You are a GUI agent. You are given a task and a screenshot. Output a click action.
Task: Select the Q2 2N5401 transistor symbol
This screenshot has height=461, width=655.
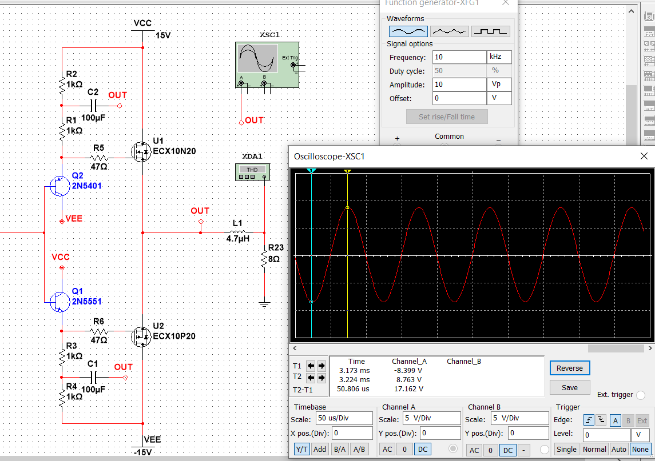tap(59, 186)
